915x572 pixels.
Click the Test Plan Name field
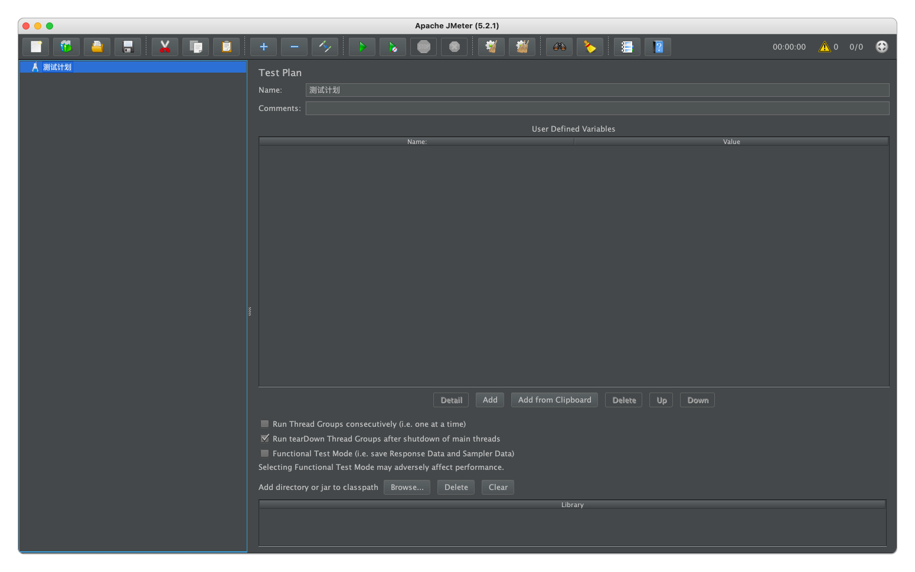coord(597,90)
